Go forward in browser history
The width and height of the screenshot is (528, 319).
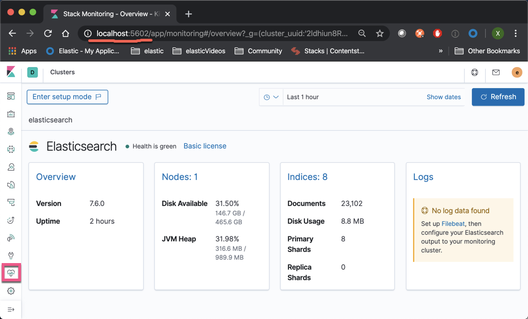[x=31, y=33]
